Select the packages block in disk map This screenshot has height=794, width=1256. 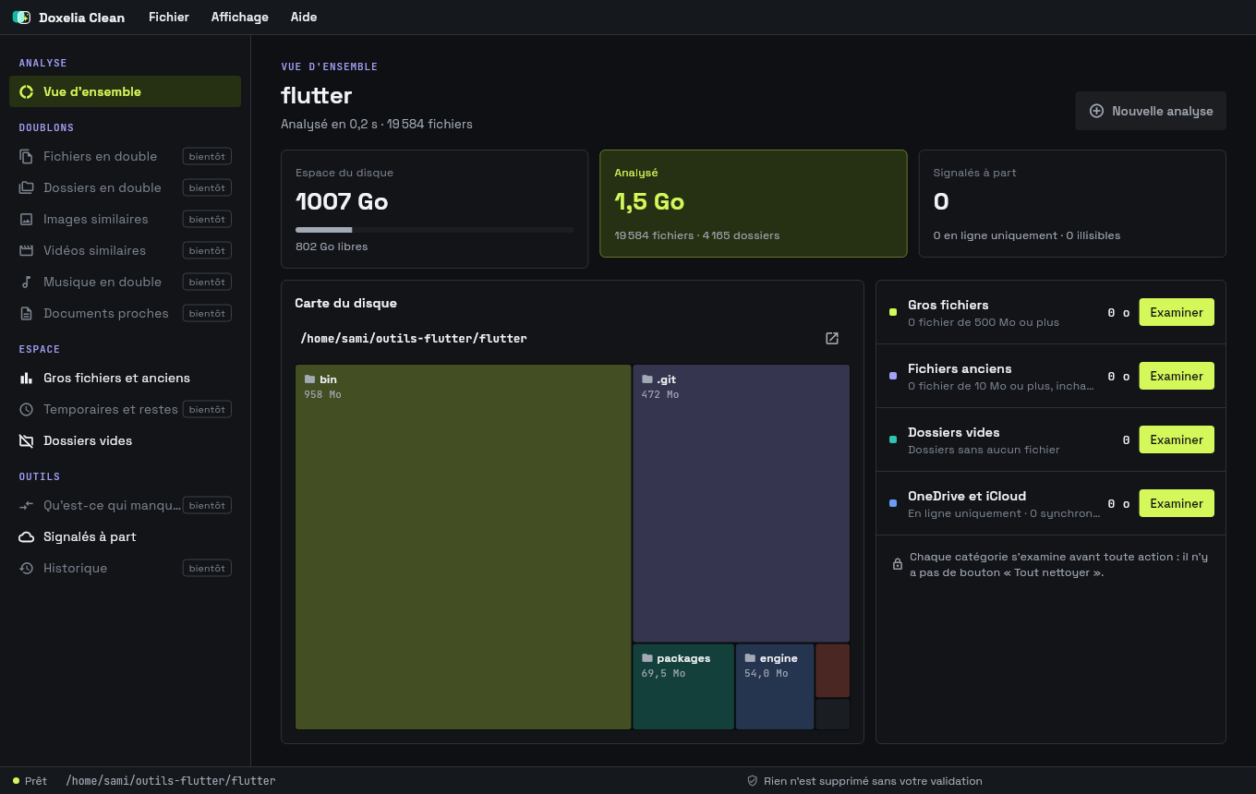pyautogui.click(x=683, y=687)
